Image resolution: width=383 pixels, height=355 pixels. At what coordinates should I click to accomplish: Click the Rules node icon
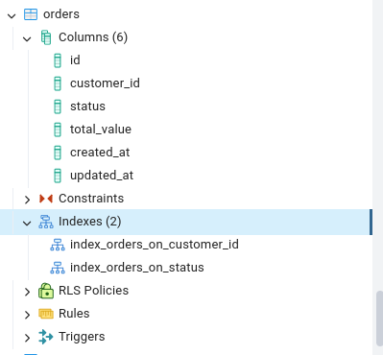(x=46, y=314)
